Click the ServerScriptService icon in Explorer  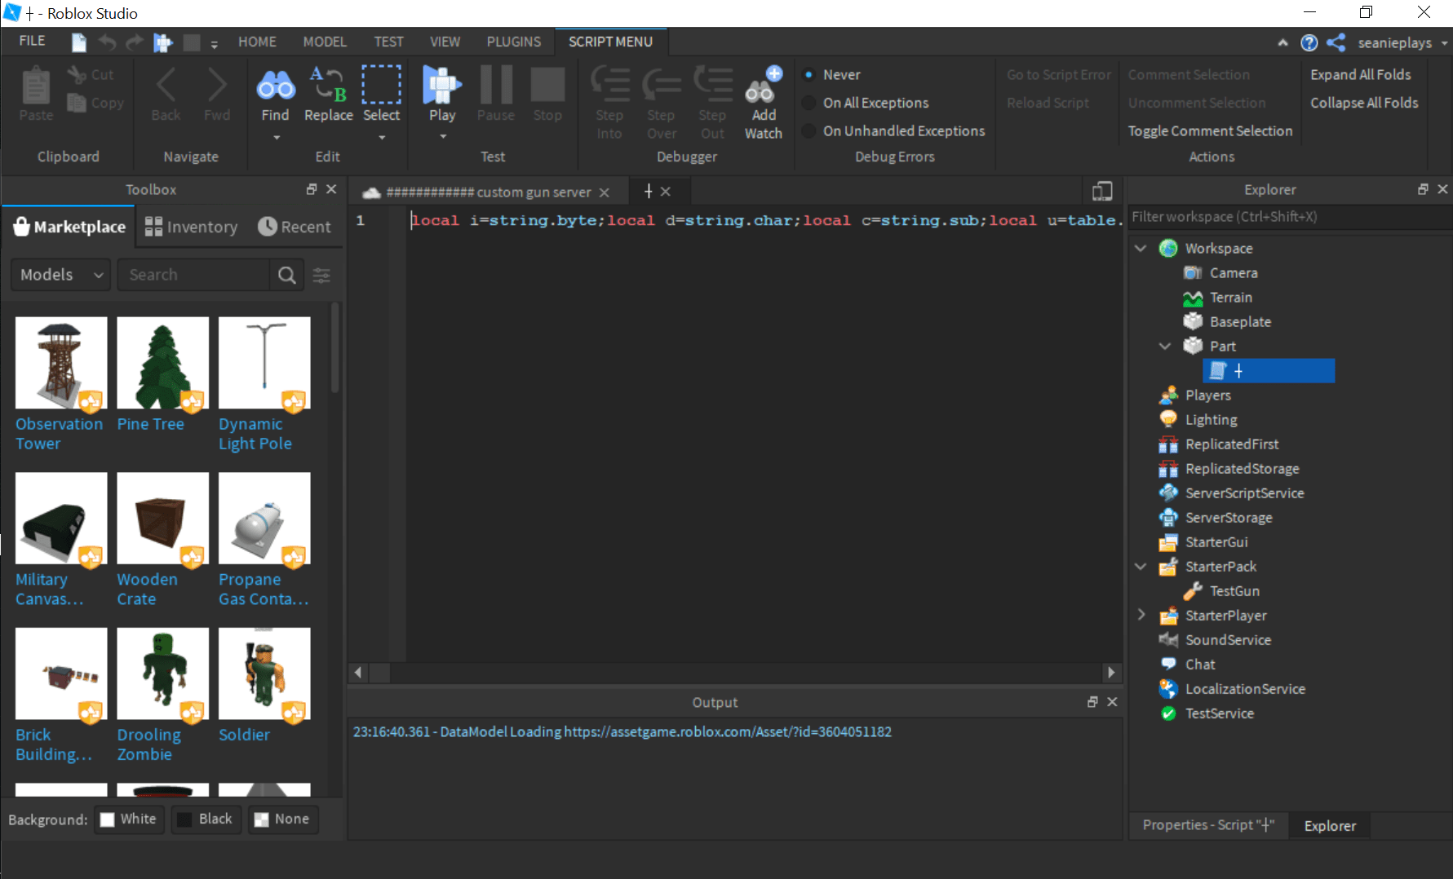click(x=1168, y=493)
